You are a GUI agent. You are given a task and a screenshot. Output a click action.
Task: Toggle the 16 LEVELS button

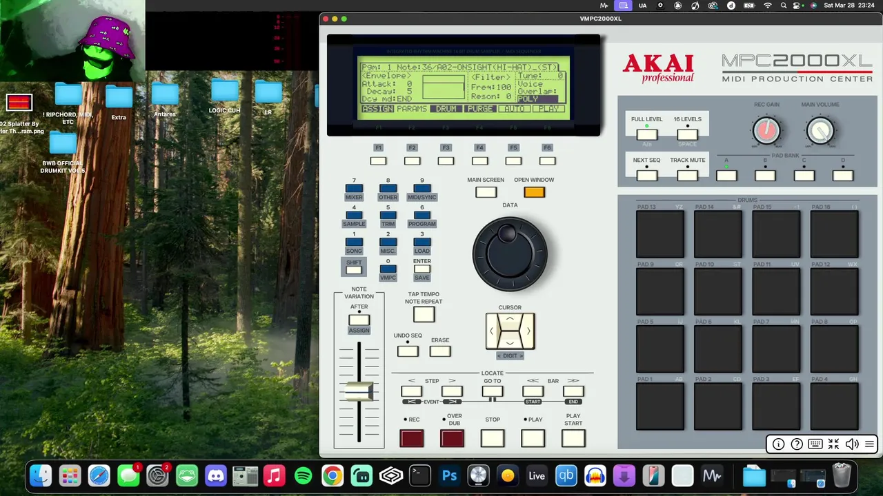click(687, 135)
